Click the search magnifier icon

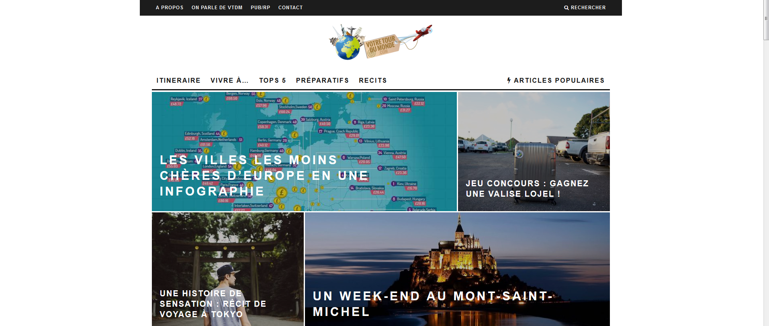click(x=566, y=8)
